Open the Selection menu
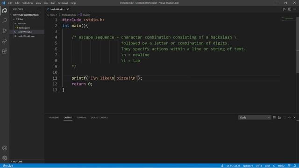 tap(28, 3)
